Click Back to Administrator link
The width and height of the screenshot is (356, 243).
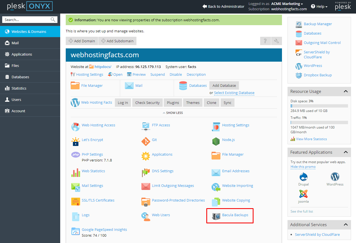pos(223,6)
